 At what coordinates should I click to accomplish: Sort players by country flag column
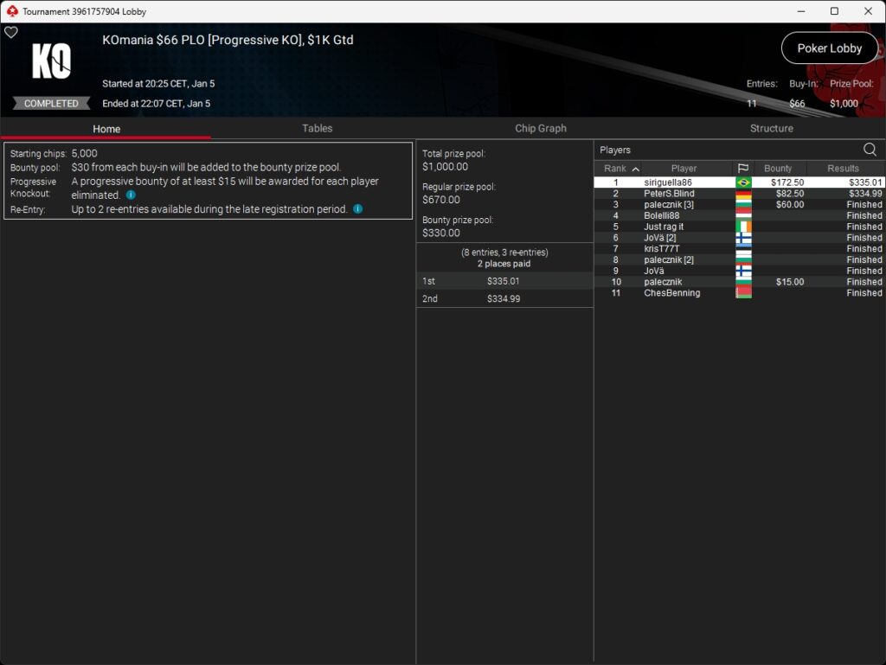[x=742, y=169]
